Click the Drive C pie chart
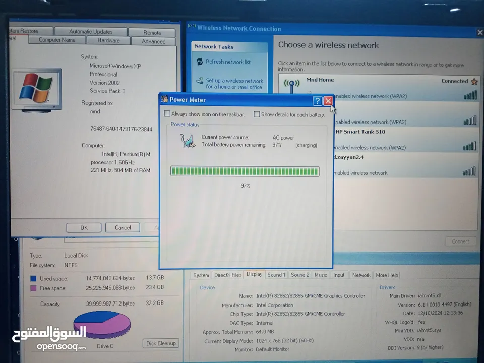Image resolution: width=484 pixels, height=363 pixels. click(102, 324)
